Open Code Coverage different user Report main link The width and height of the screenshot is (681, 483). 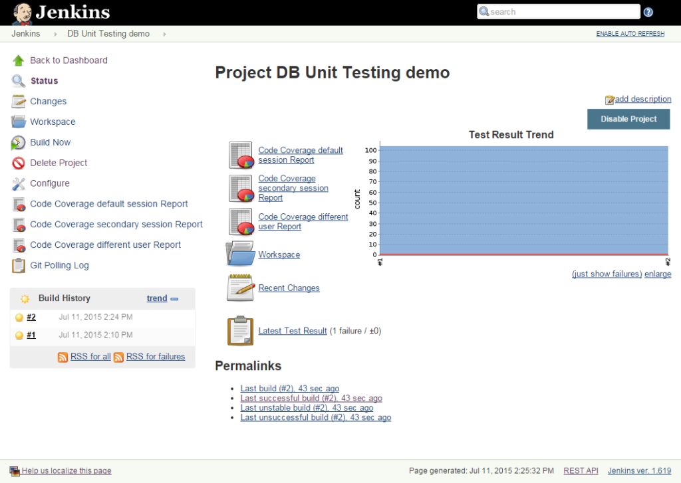(x=303, y=222)
